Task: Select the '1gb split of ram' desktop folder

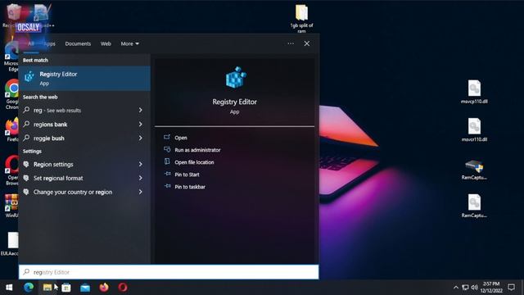Action: click(x=301, y=18)
